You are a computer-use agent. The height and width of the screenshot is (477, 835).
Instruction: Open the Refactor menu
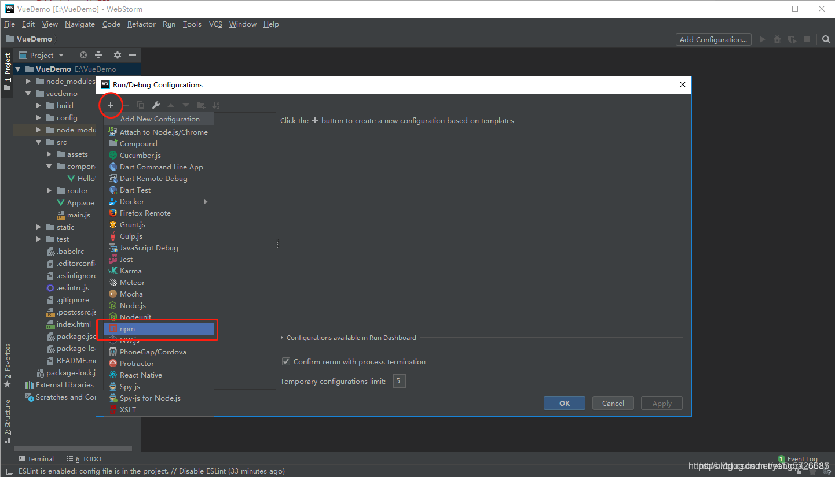[x=141, y=24]
